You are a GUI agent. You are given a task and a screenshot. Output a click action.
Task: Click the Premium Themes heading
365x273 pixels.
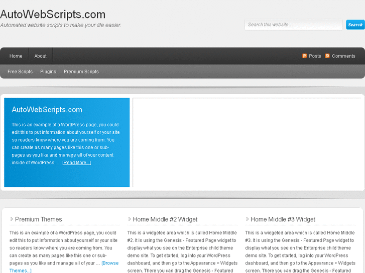point(39,219)
